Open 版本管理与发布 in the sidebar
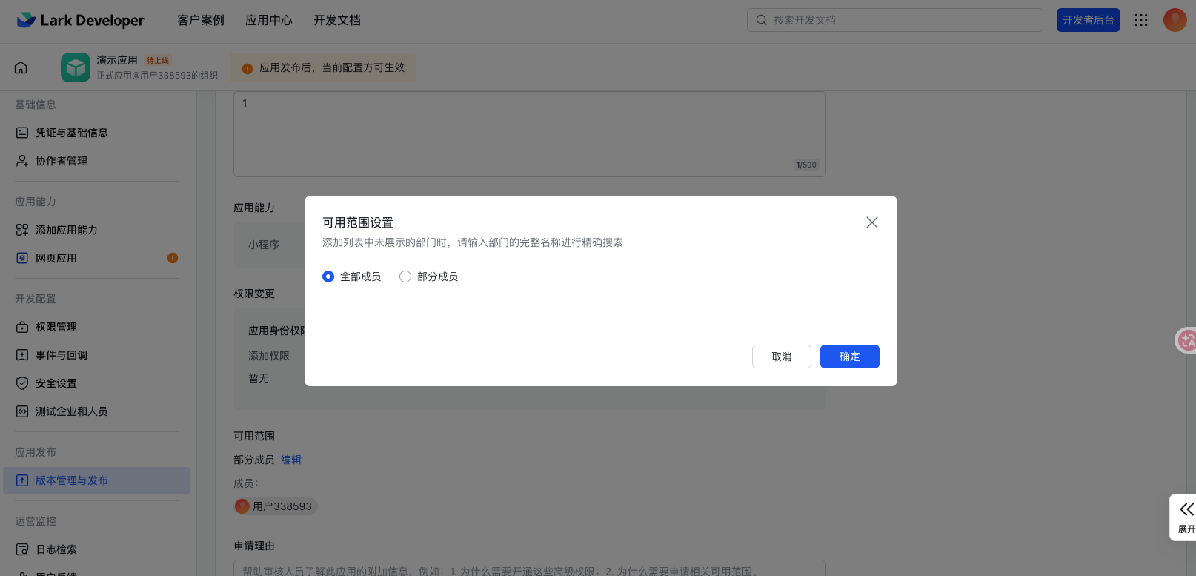Image resolution: width=1196 pixels, height=576 pixels. pos(72,480)
